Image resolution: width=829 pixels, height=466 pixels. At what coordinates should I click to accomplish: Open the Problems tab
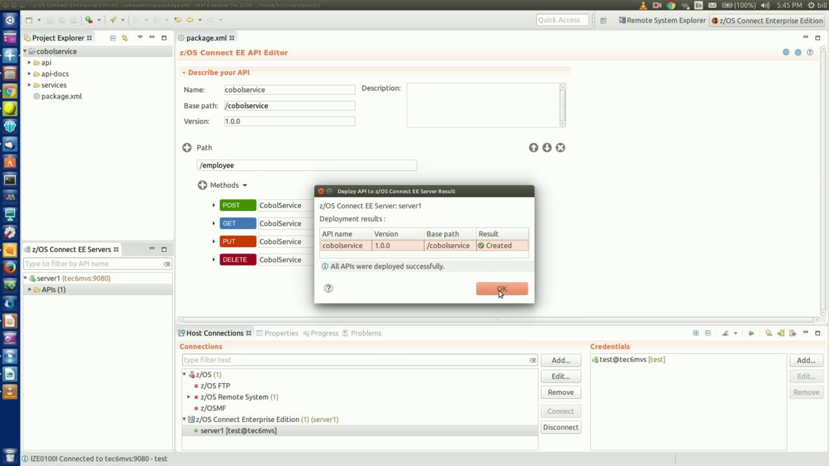tap(361, 333)
